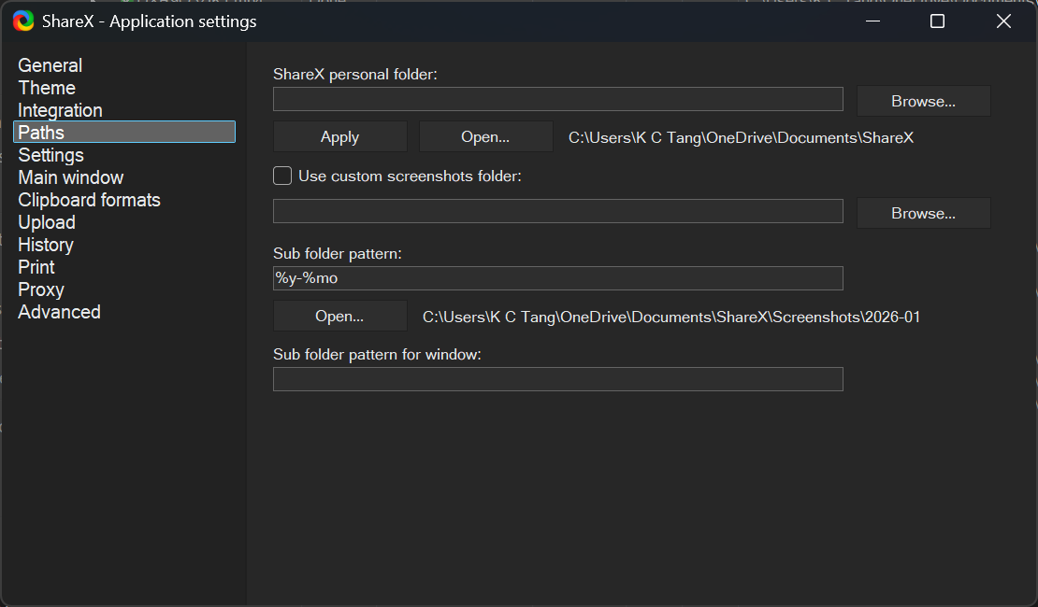Focus the Sub folder pattern for window field
The image size is (1038, 607).
[557, 379]
